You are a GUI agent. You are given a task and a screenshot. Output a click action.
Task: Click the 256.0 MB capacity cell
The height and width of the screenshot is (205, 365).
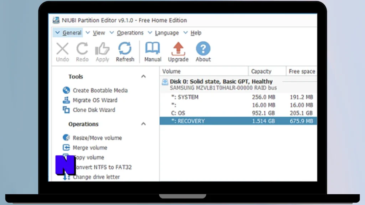tap(263, 97)
